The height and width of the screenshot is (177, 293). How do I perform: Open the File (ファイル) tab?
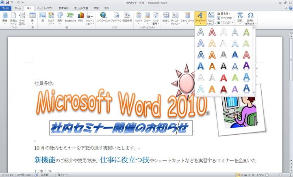click(6, 8)
